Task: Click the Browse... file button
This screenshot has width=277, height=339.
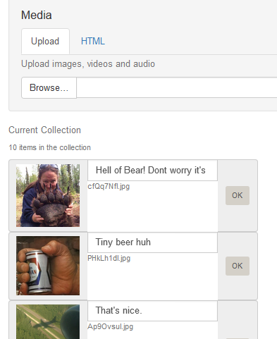Action: (49, 87)
